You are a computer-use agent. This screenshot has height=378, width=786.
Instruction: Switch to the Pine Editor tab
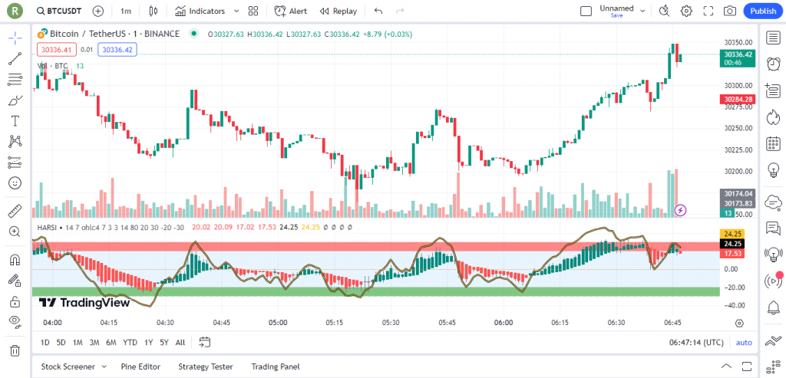[140, 366]
